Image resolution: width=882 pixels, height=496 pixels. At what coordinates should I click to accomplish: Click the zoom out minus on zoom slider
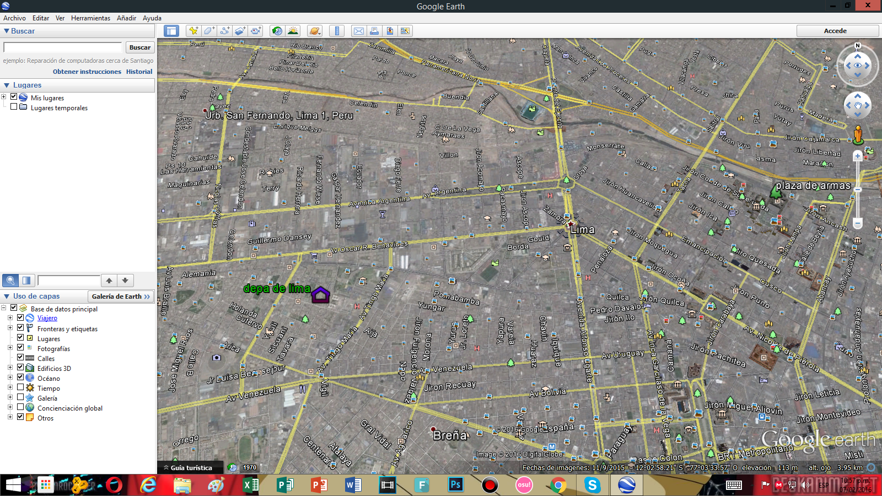point(857,223)
